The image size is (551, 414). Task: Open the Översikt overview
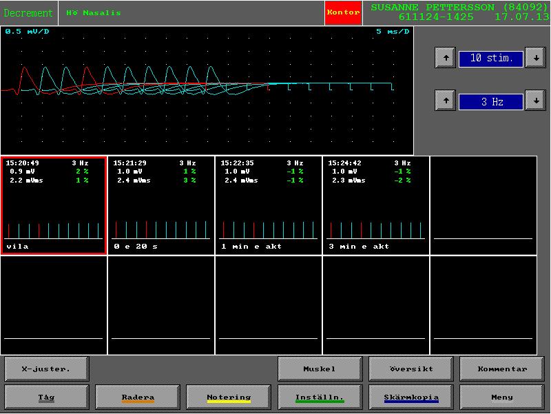click(411, 369)
